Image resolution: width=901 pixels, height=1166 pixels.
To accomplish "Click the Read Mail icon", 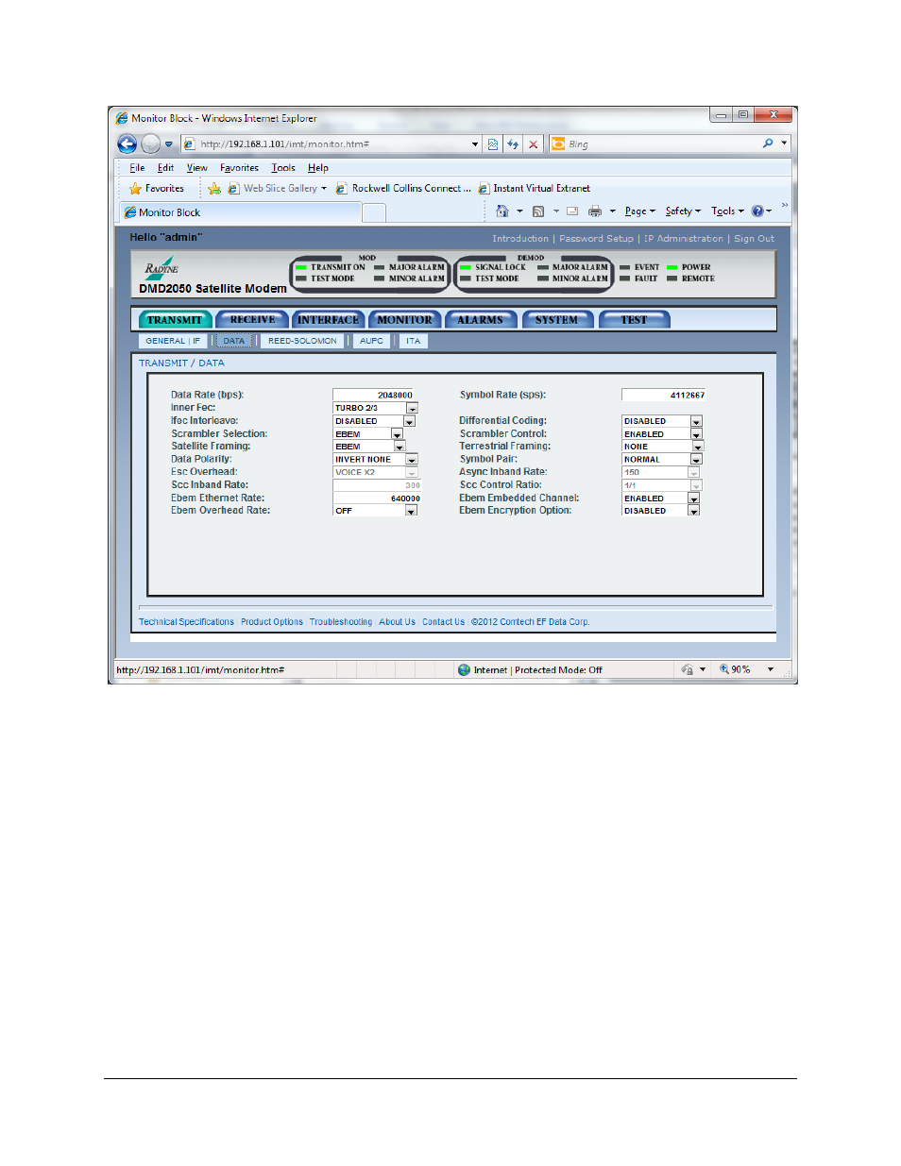I will [572, 211].
